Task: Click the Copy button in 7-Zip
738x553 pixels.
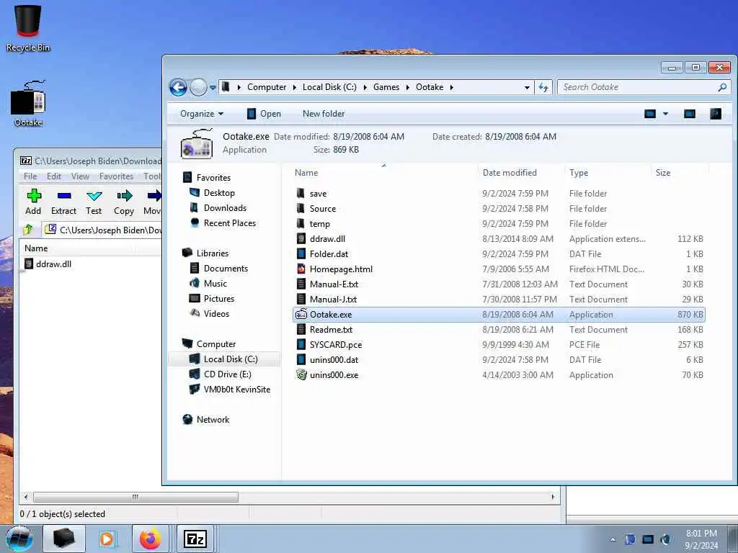Action: (124, 202)
